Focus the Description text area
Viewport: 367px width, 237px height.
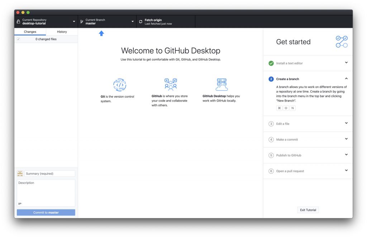pos(46,193)
